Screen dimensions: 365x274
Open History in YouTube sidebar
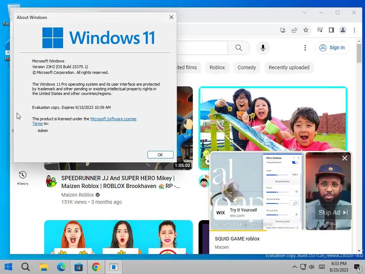pyautogui.click(x=23, y=178)
